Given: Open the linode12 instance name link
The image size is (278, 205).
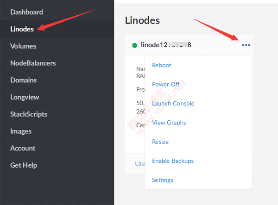Looking at the screenshot, I should [x=166, y=45].
